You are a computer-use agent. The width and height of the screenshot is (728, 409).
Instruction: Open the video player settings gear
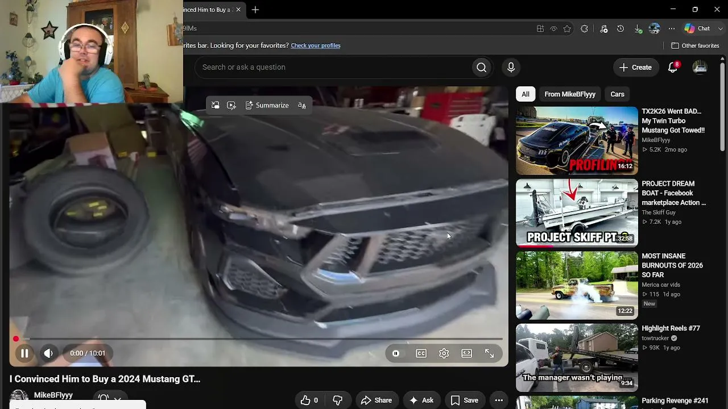click(x=444, y=353)
